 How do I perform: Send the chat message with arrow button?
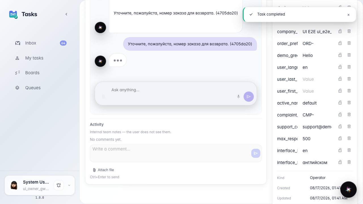[249, 97]
